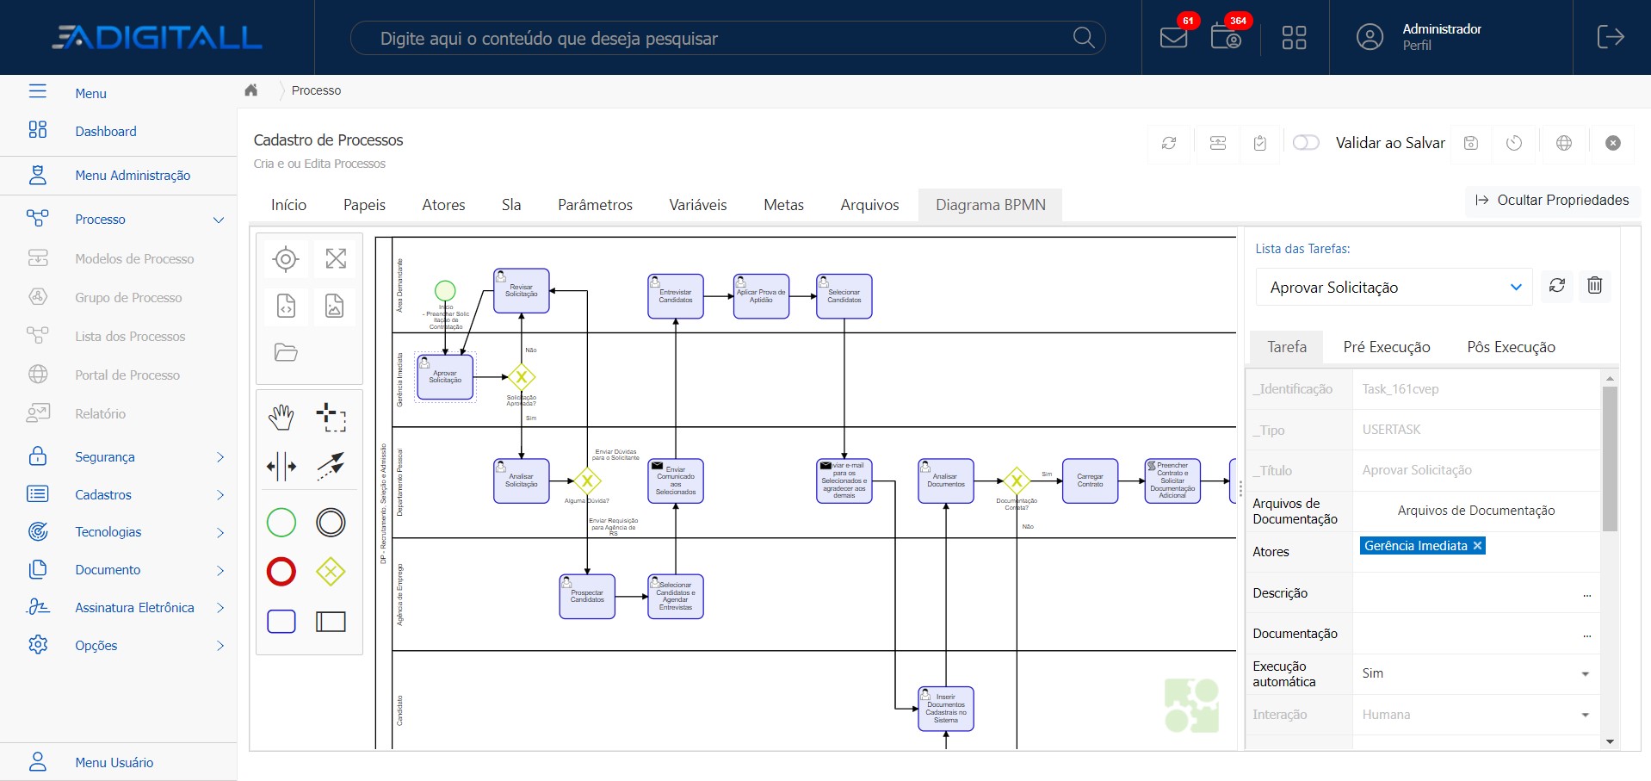Select the global connect arrow tool
1651x781 pixels.
[x=331, y=466]
